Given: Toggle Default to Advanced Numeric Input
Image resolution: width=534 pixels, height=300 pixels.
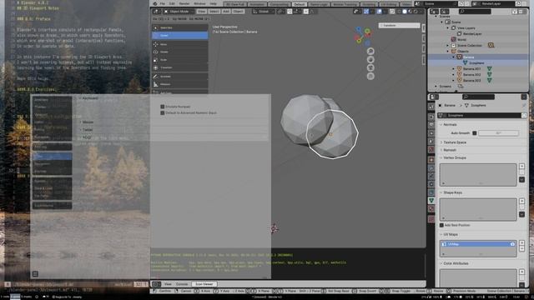Looking at the screenshot, I should click(x=163, y=112).
